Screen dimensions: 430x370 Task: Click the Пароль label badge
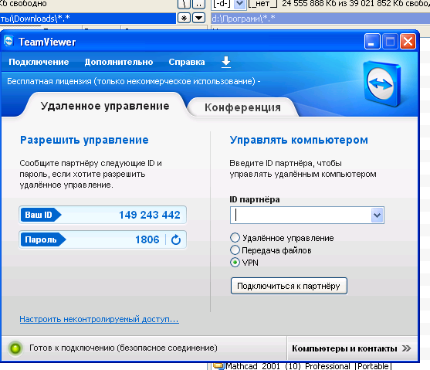[42, 240]
